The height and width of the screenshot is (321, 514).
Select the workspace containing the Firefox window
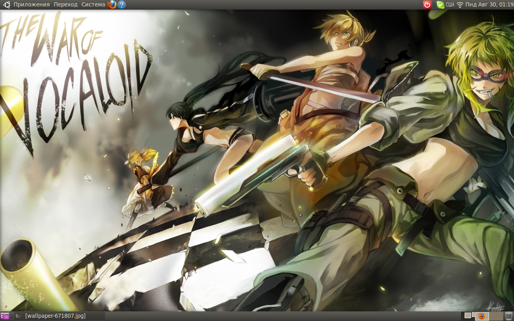tap(482, 316)
